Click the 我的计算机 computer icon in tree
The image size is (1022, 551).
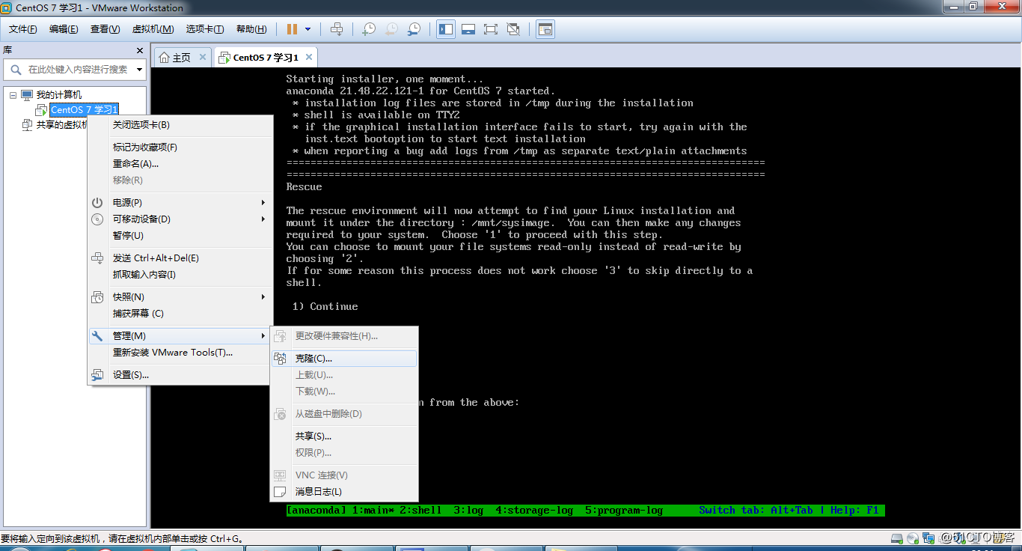tap(27, 95)
